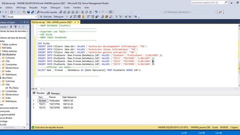Click the Paste icon in toolbar
This screenshot has height=135, width=240.
click(90, 12)
